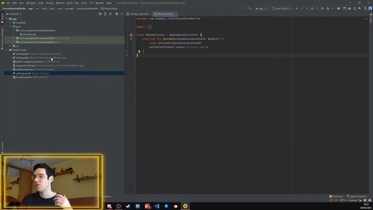Screen dimensions: 373x210
Task: Click the Android Studio logo in title bar
Action: (x=3, y=3)
